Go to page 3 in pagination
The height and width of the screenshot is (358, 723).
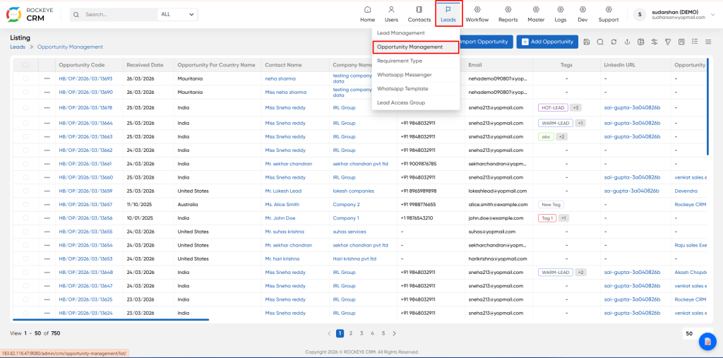(x=361, y=333)
